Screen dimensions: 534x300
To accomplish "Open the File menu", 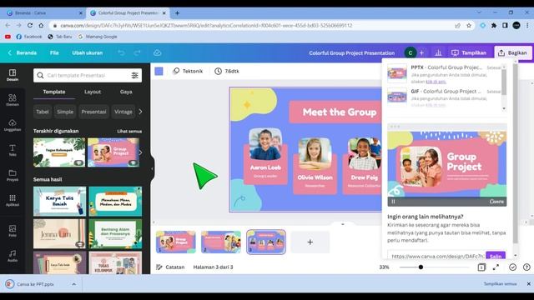I will (x=54, y=52).
